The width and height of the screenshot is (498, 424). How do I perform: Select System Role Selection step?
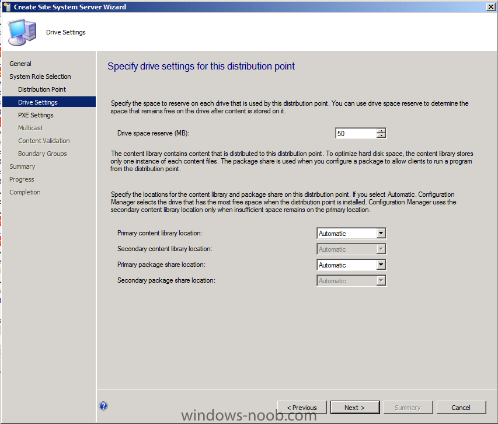pyautogui.click(x=40, y=77)
